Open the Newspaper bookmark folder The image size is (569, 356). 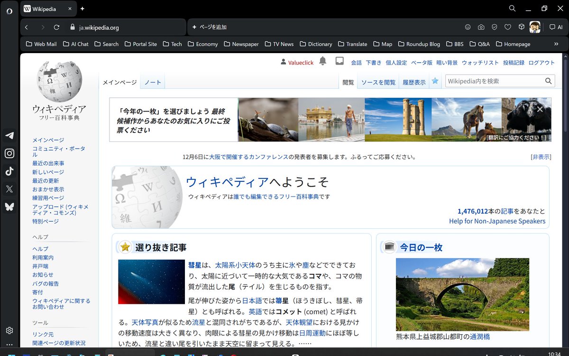tap(241, 44)
